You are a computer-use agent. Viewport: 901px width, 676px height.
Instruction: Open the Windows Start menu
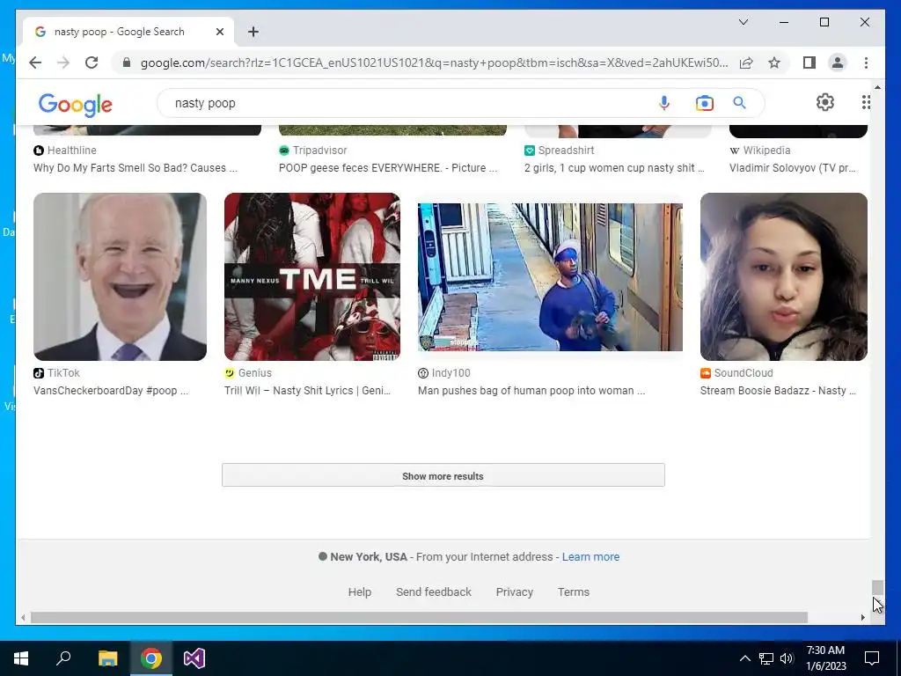coord(21,658)
